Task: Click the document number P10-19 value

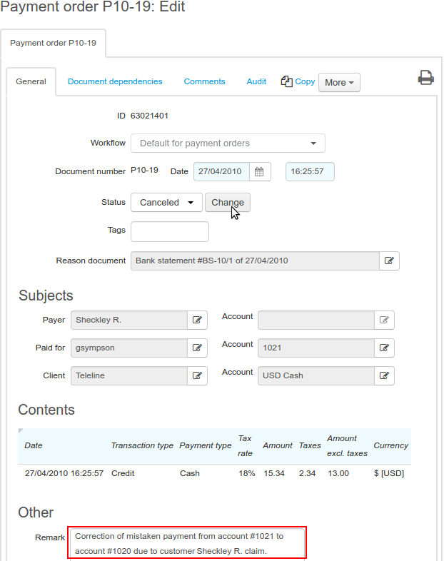Action: tap(144, 171)
